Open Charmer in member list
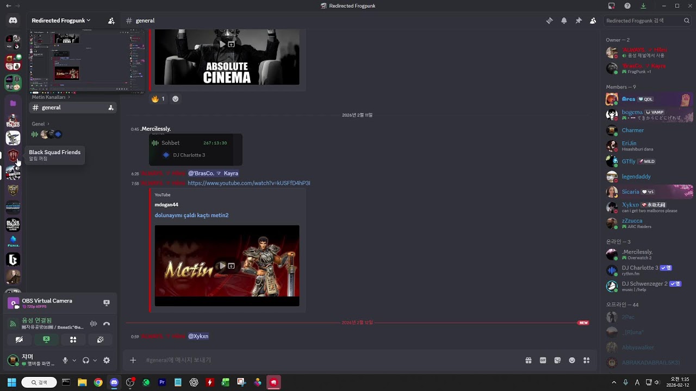Viewport: 696px width, 391px height. tap(649, 130)
